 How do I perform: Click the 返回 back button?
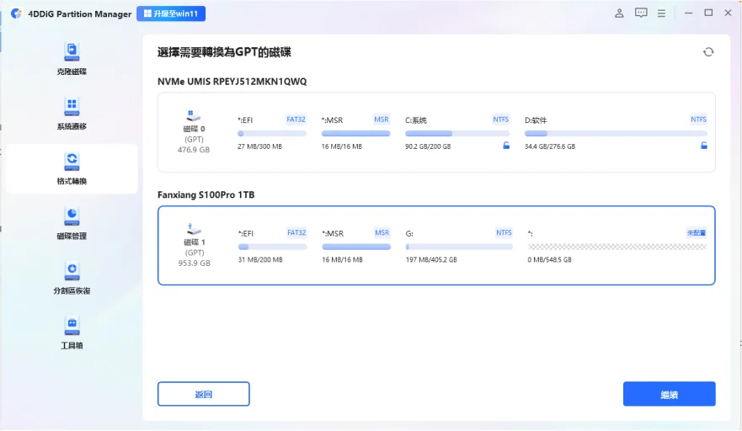[x=204, y=394]
